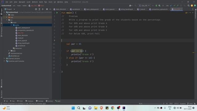Open the Terminal tool window
Screen dimensions: 197x111
tap(40, 101)
